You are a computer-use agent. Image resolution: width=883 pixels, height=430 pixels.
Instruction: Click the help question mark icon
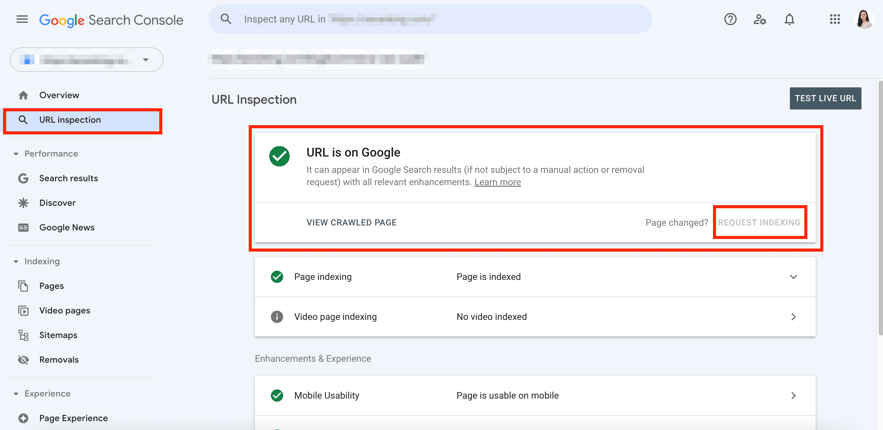pyautogui.click(x=731, y=18)
